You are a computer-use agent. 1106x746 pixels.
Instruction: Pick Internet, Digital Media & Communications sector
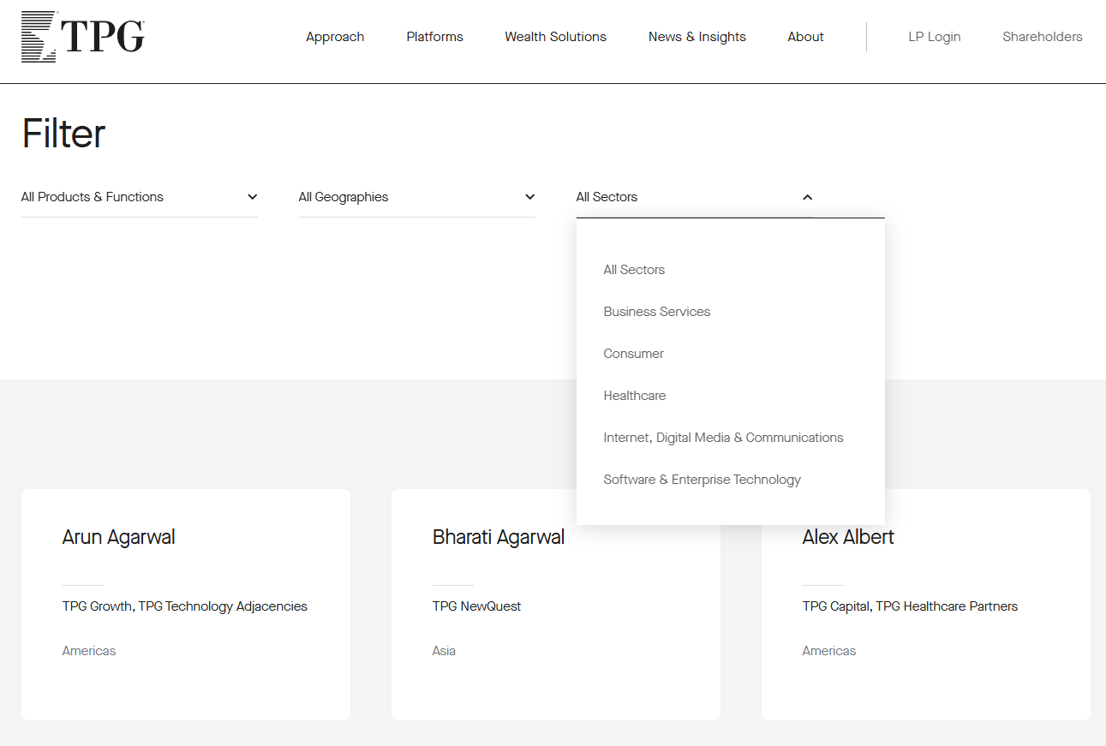723,437
